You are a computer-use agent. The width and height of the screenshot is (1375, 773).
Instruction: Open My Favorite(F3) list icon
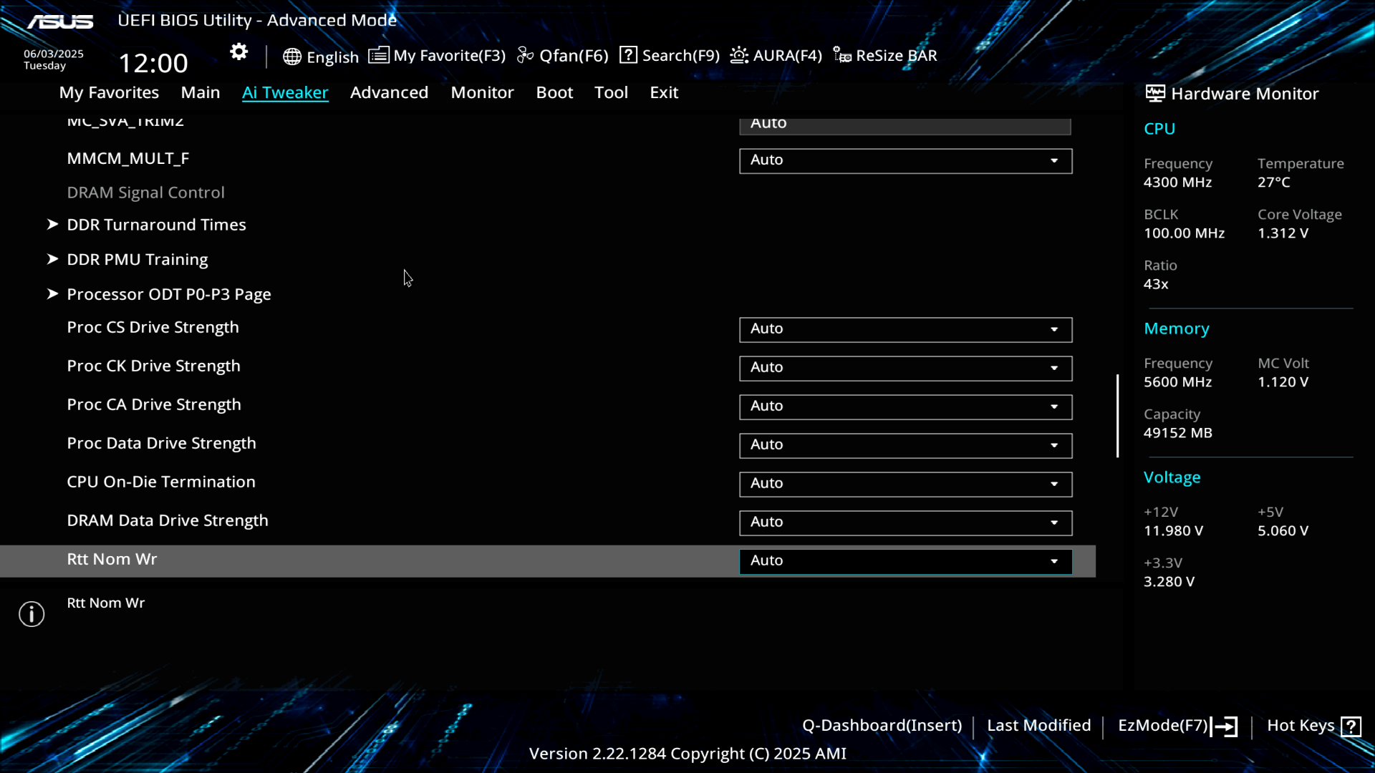pos(378,55)
